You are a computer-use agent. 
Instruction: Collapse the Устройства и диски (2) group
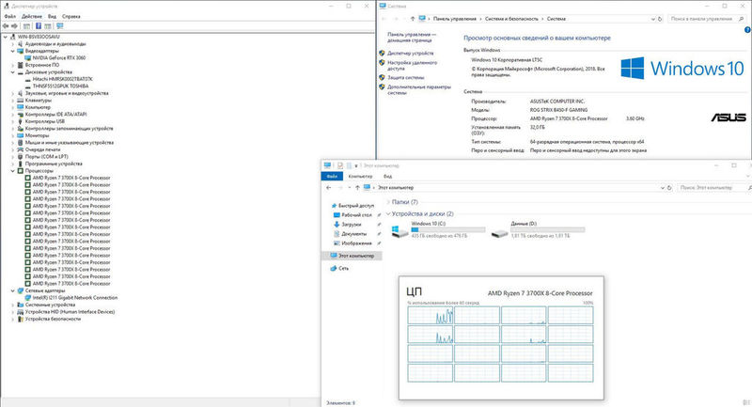pyautogui.click(x=388, y=213)
